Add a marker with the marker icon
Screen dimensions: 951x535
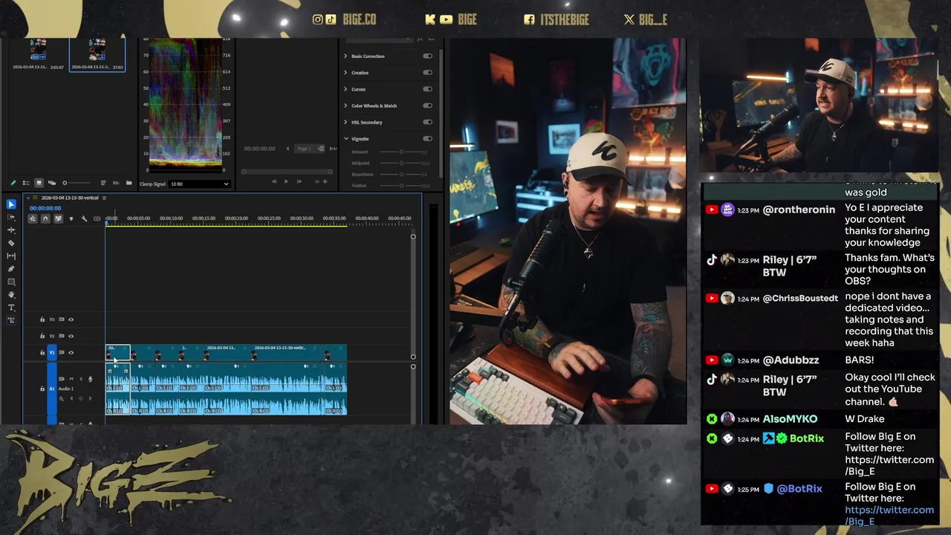[x=71, y=218]
